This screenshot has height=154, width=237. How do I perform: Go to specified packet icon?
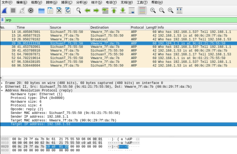point(105,10)
